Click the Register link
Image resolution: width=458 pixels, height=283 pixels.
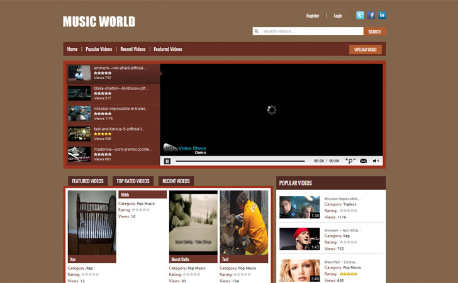click(313, 16)
